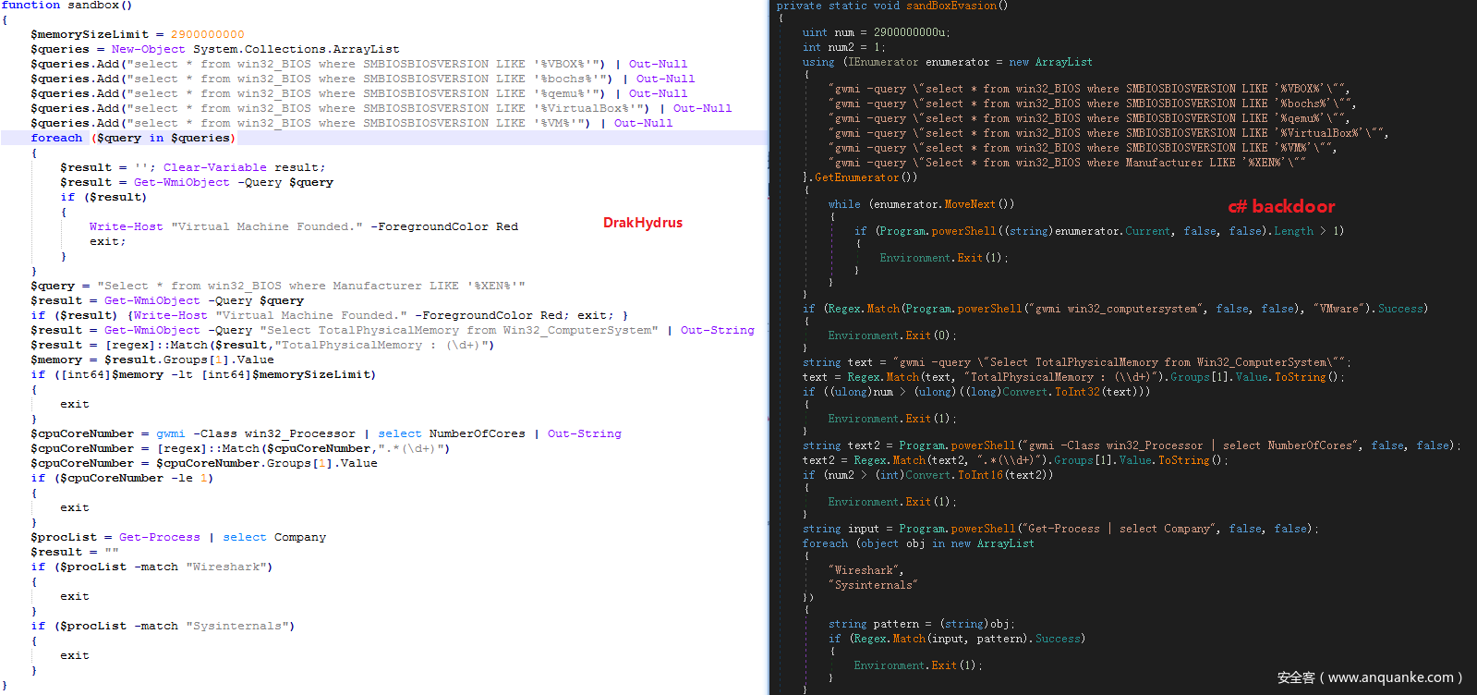Viewport: 1477px width, 695px height.
Task: Click the Out-String after NumberOfCores
Action: (x=584, y=433)
